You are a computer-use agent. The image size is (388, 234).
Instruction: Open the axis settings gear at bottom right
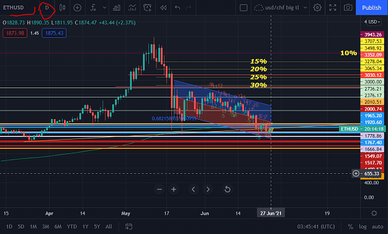click(374, 214)
